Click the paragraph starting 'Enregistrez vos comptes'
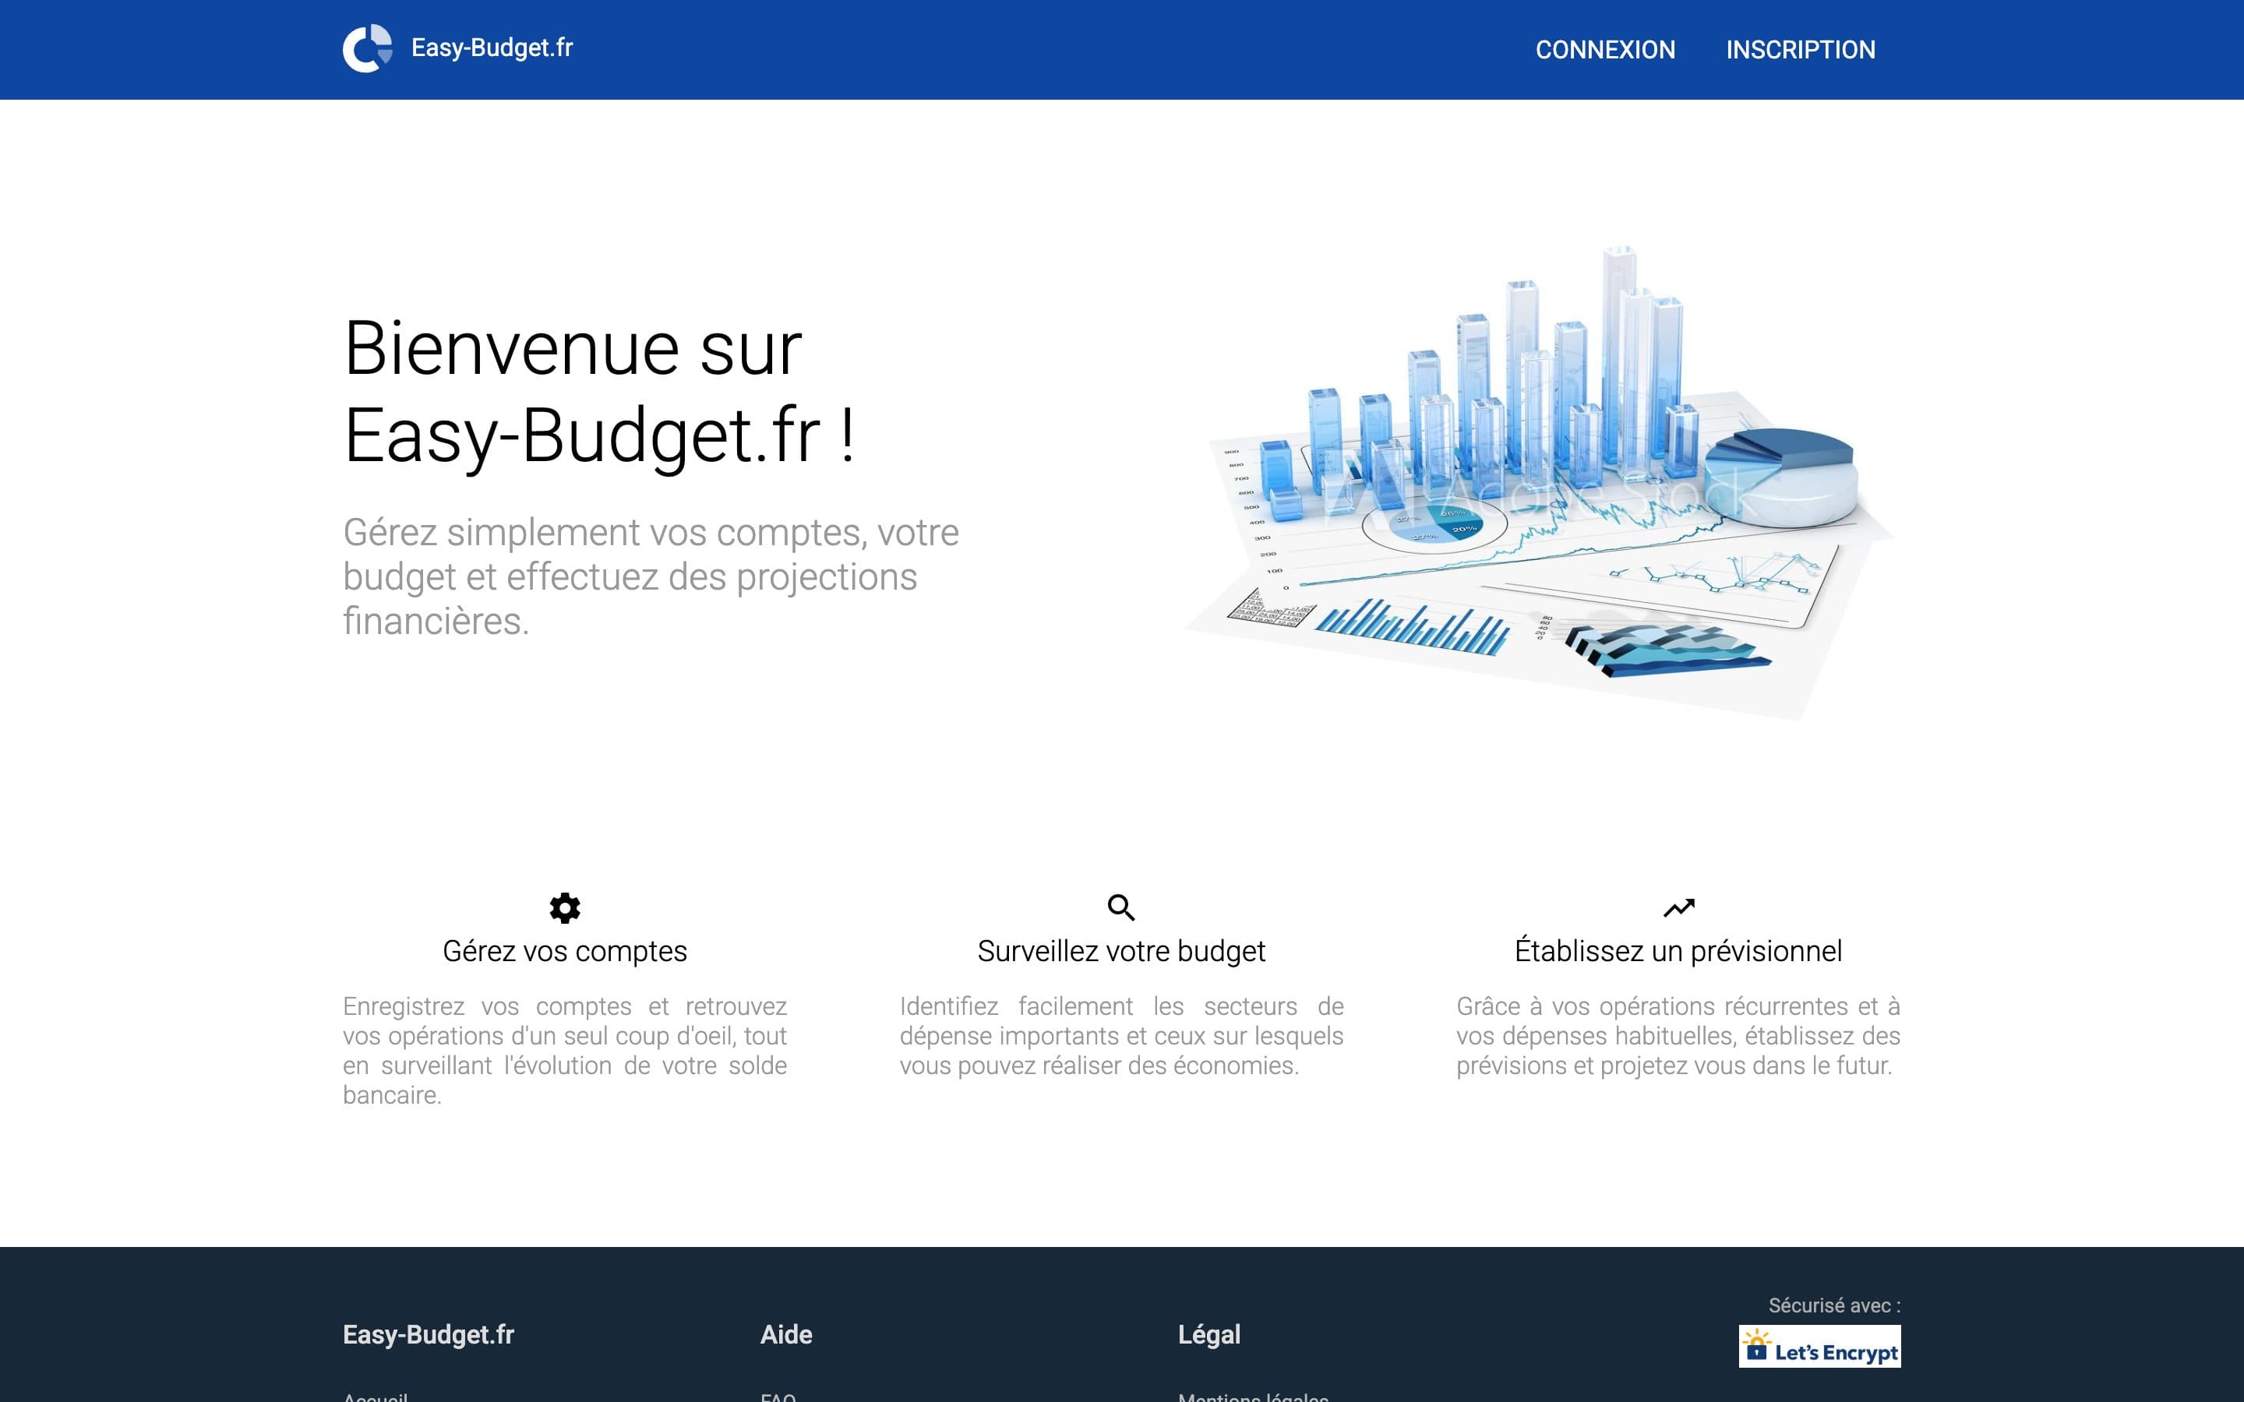2244x1402 pixels. click(565, 1051)
